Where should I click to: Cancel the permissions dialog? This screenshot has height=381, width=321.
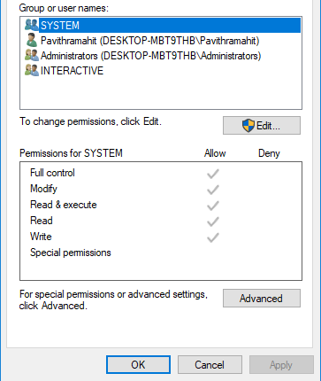(210, 365)
